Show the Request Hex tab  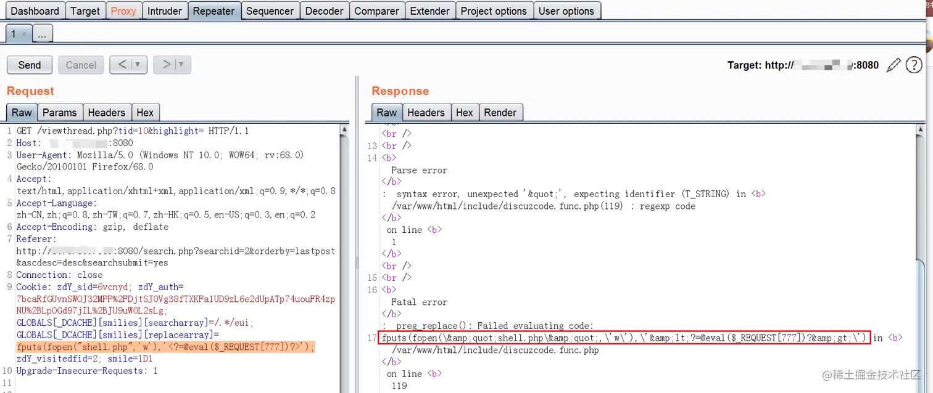[145, 112]
